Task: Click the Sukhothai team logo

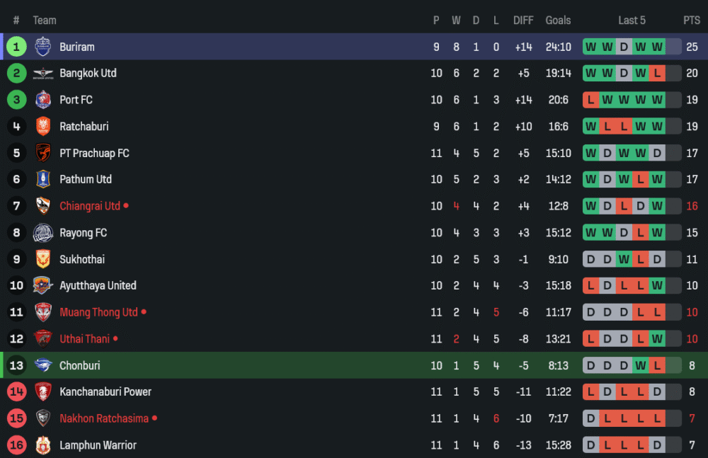Action: (x=43, y=259)
